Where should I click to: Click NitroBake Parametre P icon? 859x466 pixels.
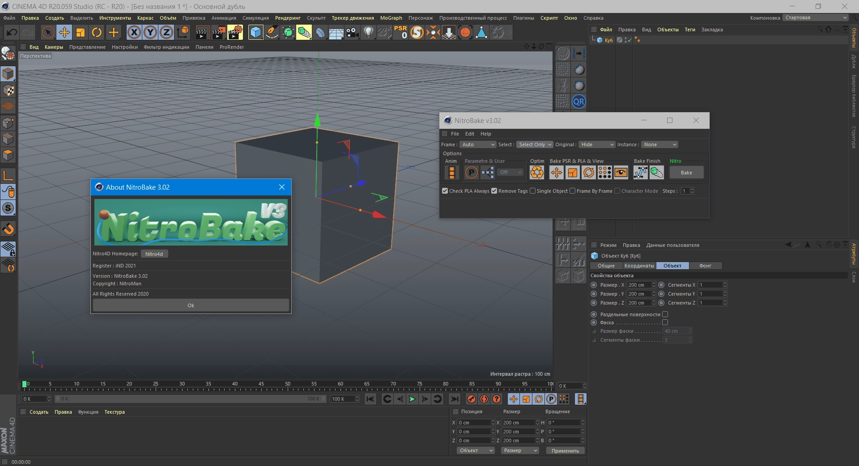click(471, 172)
